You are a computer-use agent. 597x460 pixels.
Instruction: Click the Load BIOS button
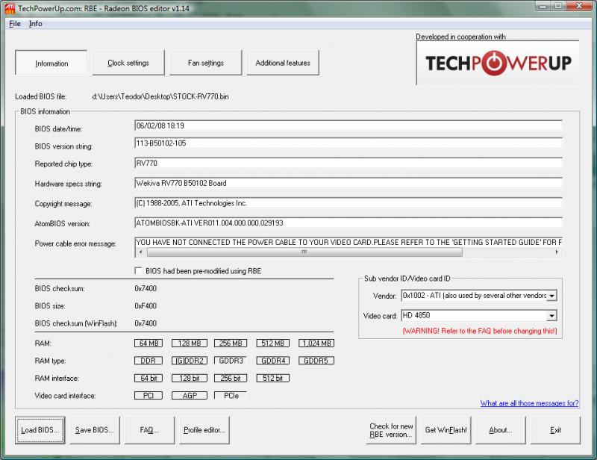coord(40,430)
